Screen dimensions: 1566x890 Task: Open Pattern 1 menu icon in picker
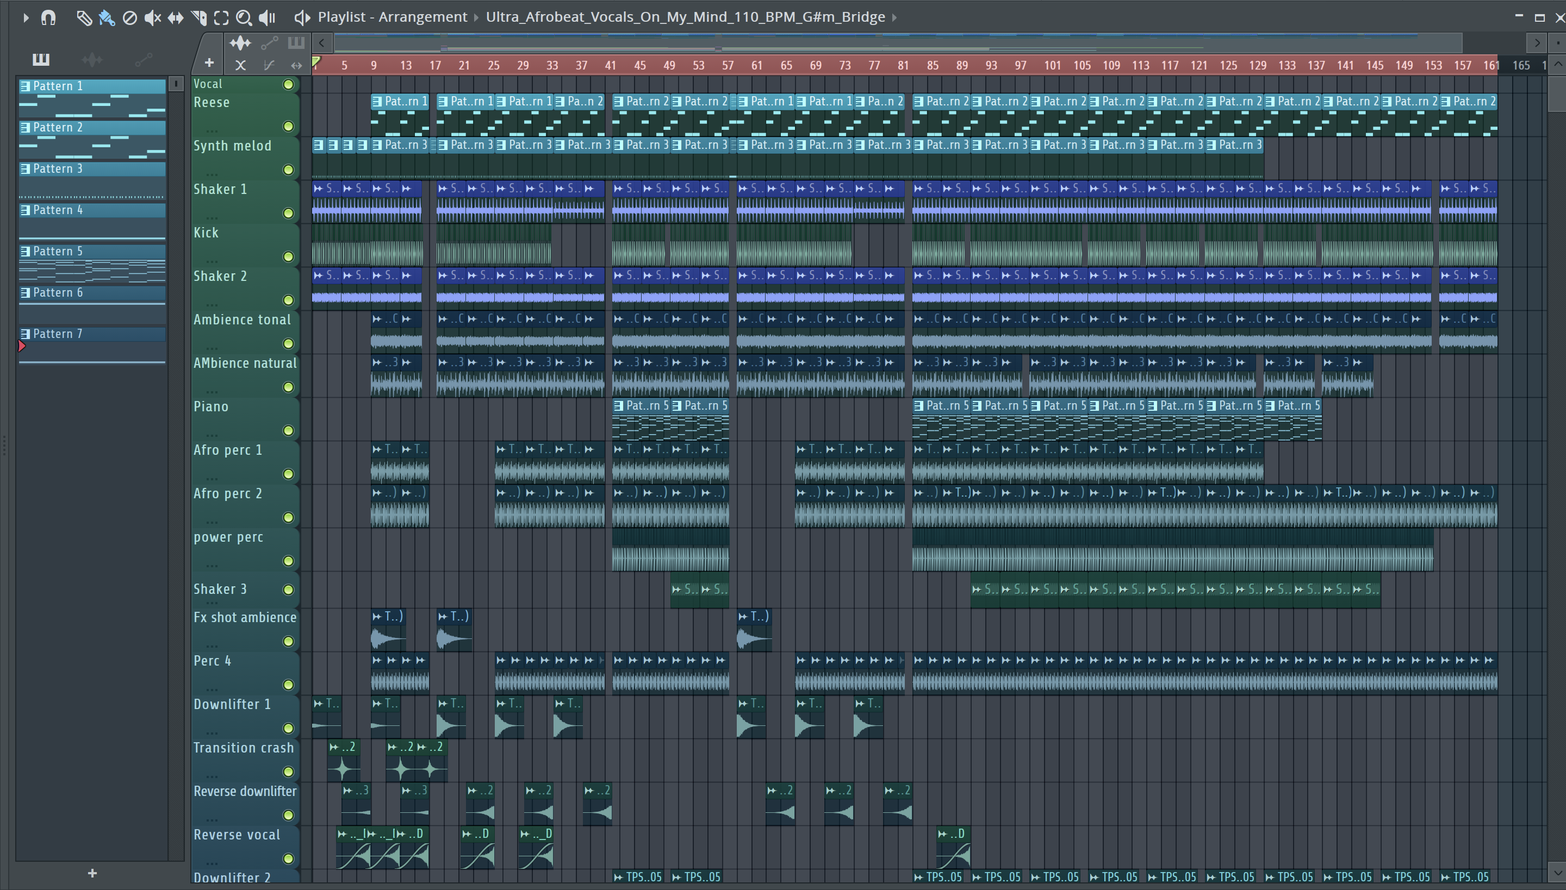tap(25, 86)
